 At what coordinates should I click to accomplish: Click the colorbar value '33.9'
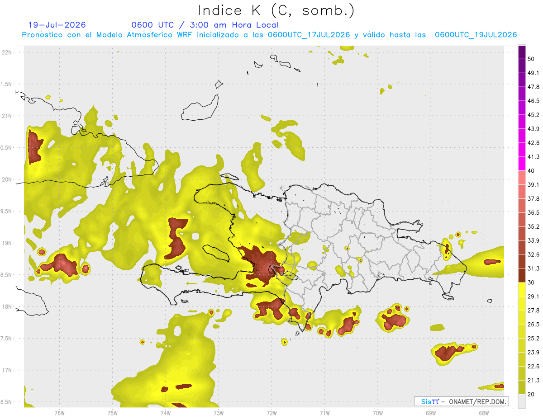533,240
